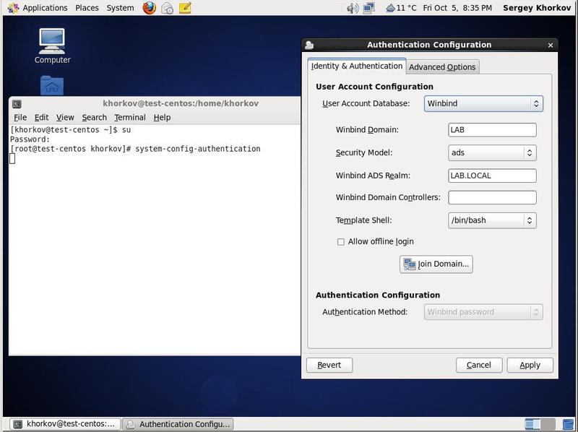
Task: Open the User Account Database dropdown
Action: [483, 103]
